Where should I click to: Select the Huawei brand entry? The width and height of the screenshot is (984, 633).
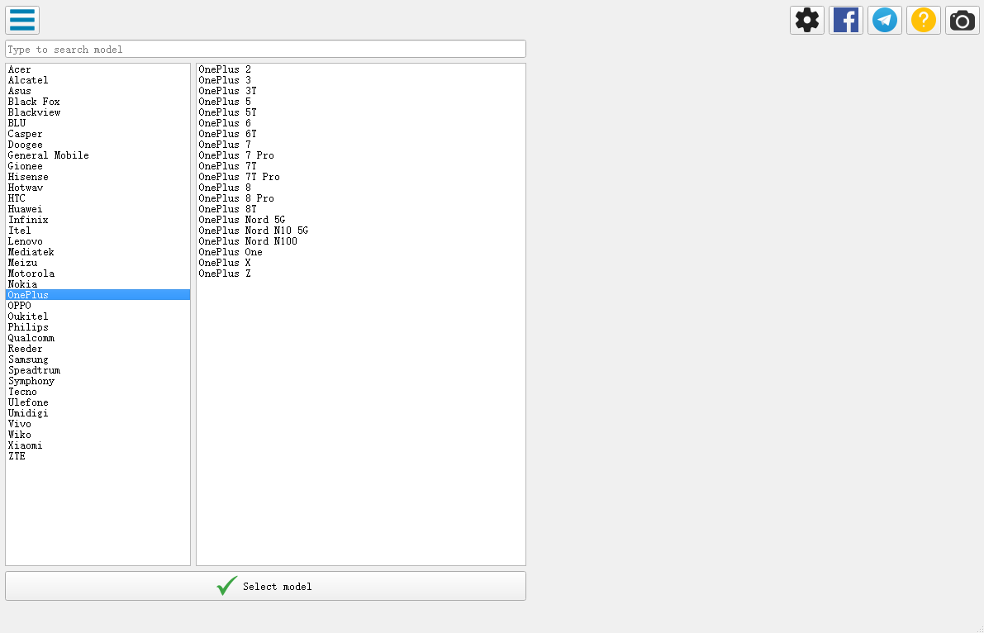click(25, 209)
